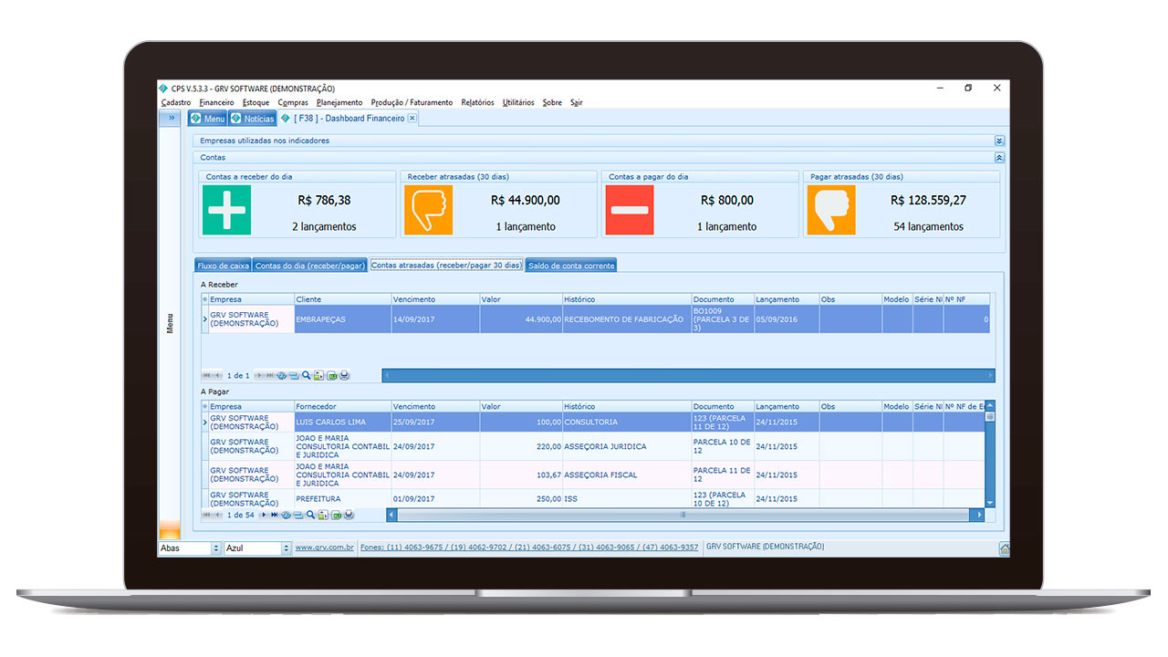Screen dimensions: 1168x657
Task: Click the Fones contact link in status bar
Action: tap(529, 547)
